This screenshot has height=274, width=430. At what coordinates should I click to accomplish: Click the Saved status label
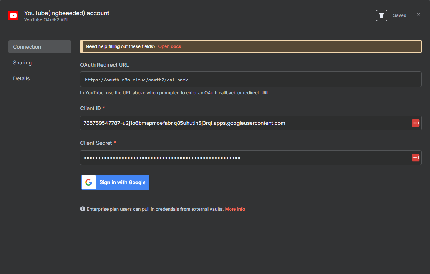[400, 15]
